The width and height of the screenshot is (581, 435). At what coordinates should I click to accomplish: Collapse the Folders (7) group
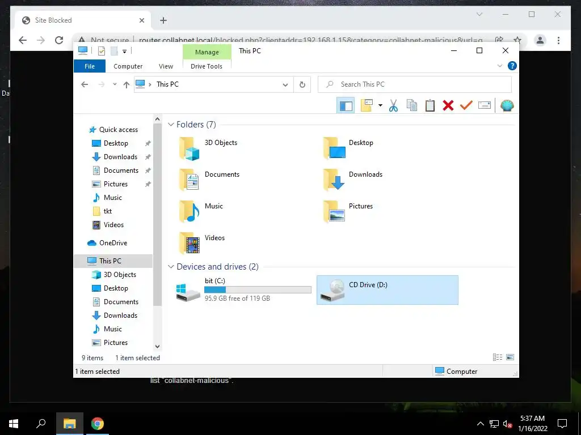pos(171,124)
